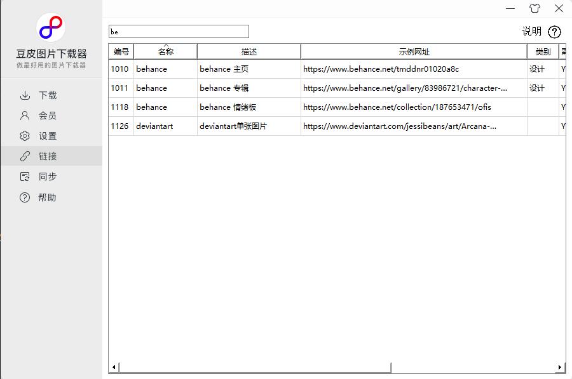Viewport: 572px width, 379px height.
Task: Sort by the 示例网址 column header
Action: (x=414, y=52)
